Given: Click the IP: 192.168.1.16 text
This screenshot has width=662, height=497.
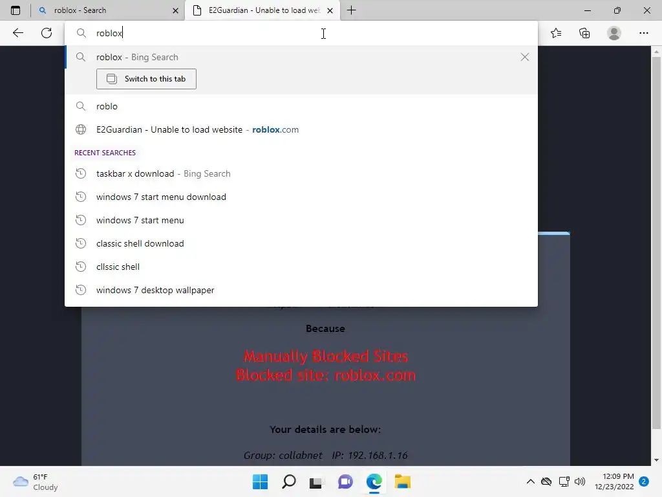Looking at the screenshot, I should point(370,455).
